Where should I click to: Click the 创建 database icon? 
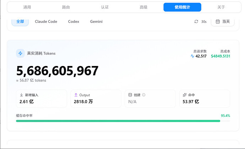click(x=130, y=95)
